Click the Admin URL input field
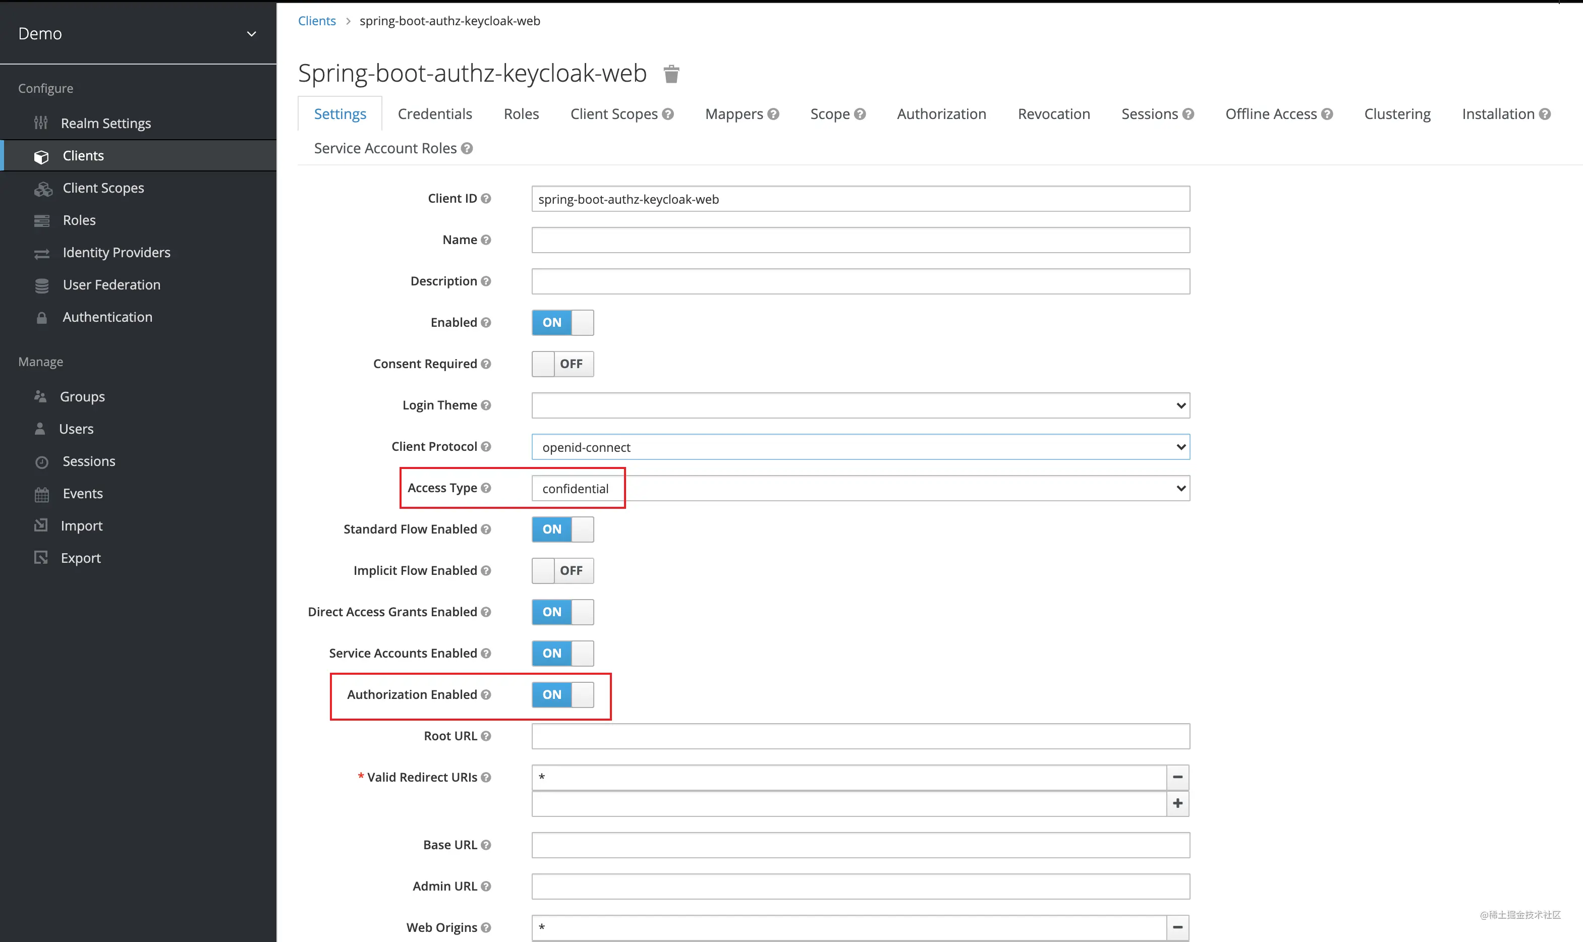The height and width of the screenshot is (942, 1583). click(861, 886)
